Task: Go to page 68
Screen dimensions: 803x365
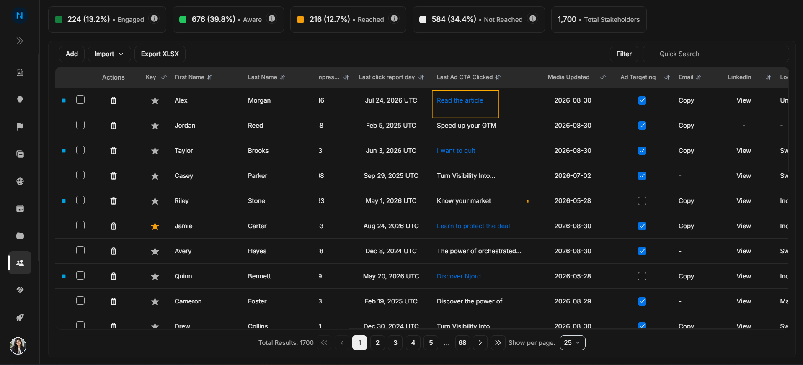Action: 462,343
